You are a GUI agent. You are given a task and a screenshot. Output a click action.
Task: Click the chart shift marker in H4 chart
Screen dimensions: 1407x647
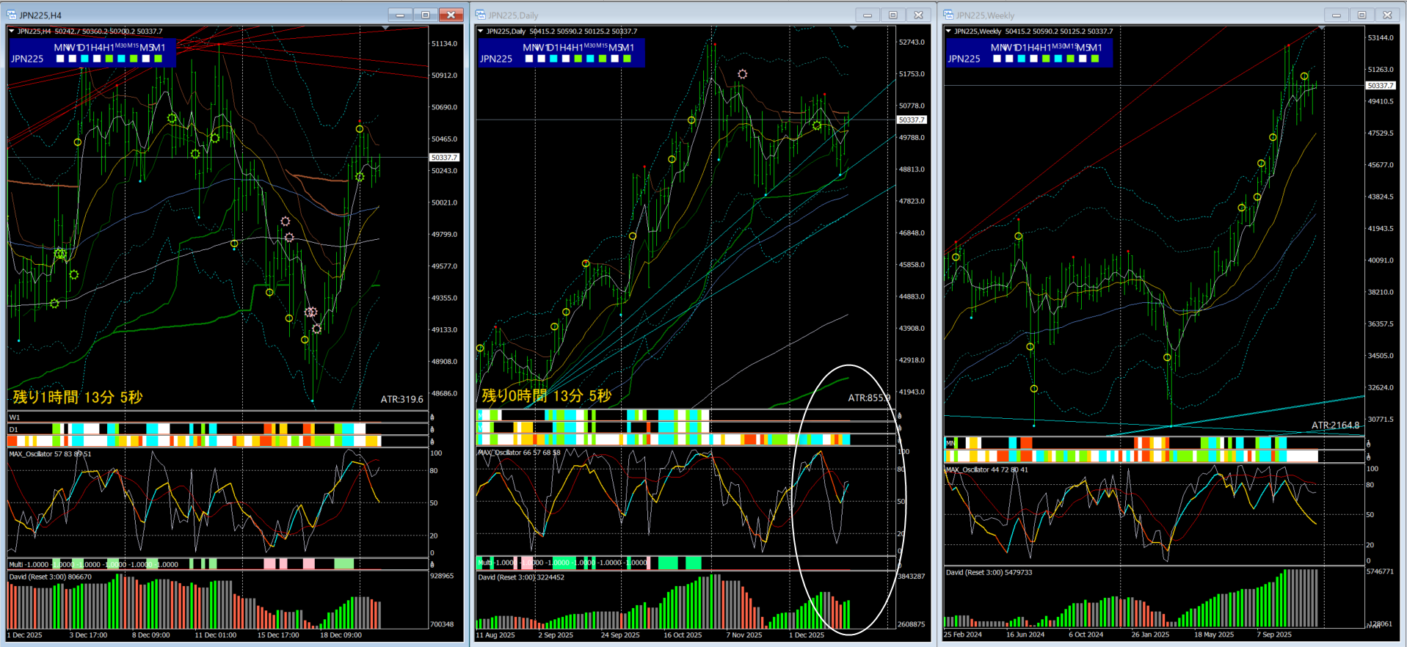point(385,28)
